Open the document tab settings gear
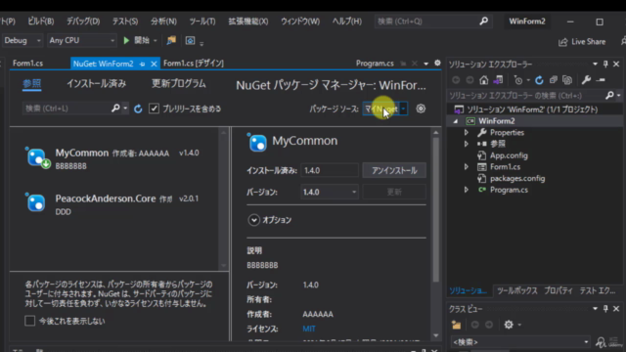This screenshot has width=626, height=352. point(437,63)
